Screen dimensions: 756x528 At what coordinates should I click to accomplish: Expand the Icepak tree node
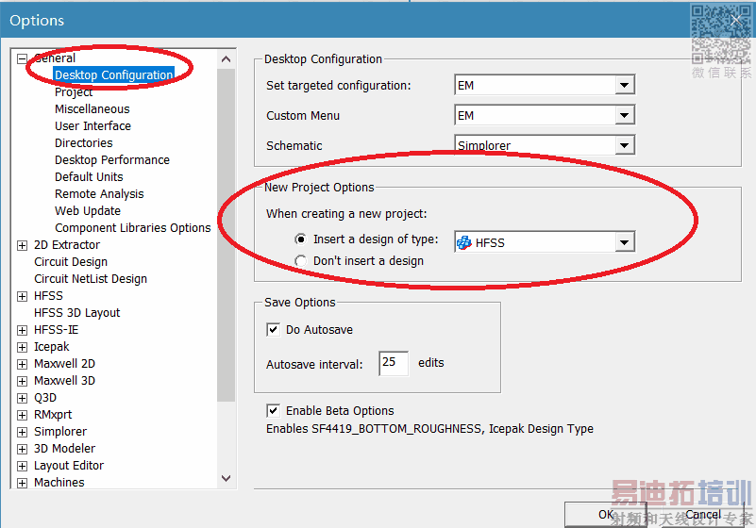point(22,347)
